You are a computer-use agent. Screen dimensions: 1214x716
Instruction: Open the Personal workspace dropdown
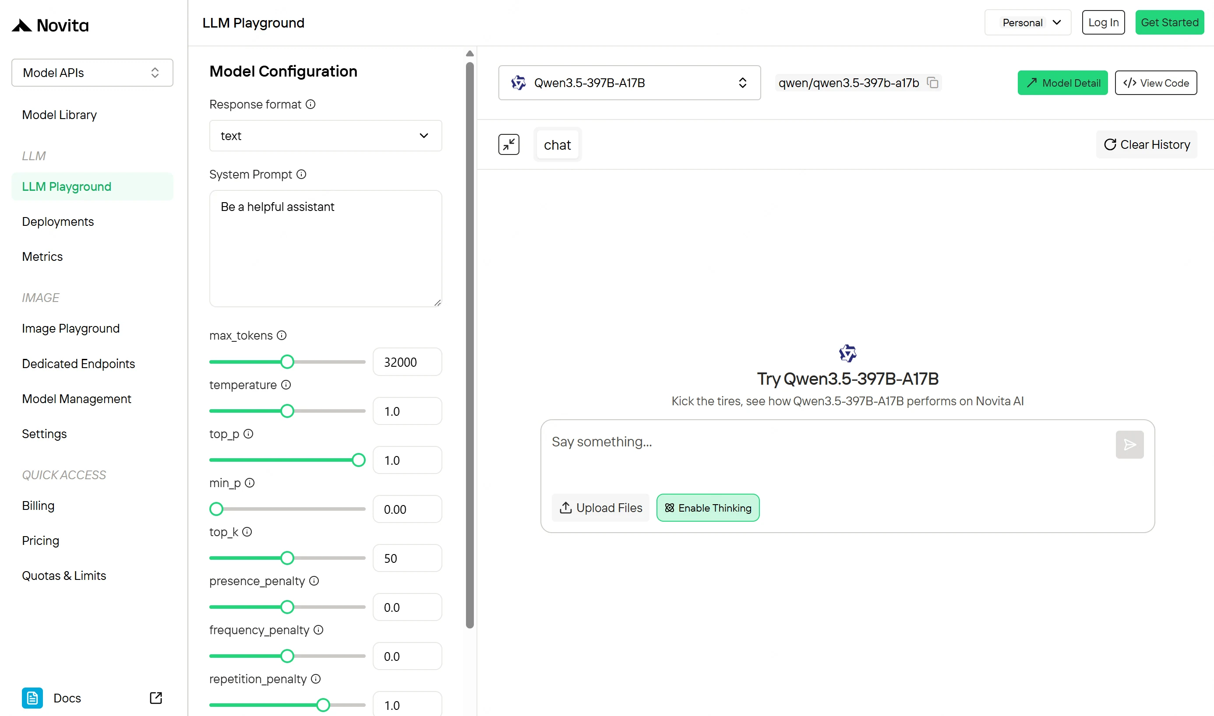1028,23
